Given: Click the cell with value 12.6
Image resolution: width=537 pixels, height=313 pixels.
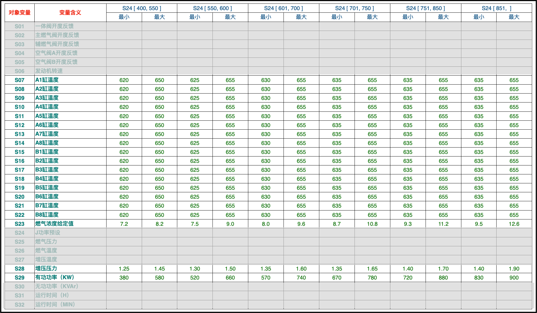Looking at the screenshot, I should tap(514, 224).
